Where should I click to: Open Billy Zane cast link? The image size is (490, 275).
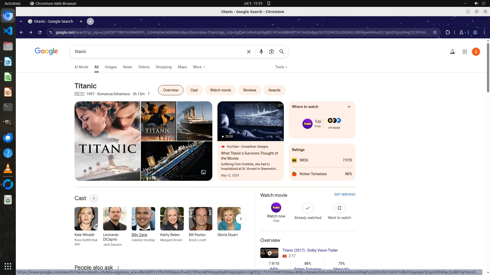tap(139, 235)
